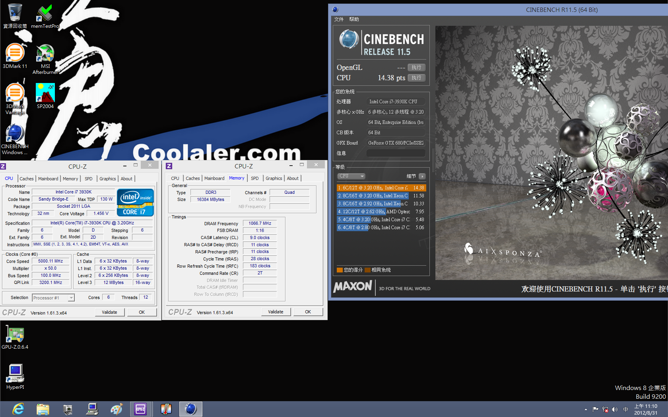Expand the Processor #1 selection dropdown

click(71, 298)
